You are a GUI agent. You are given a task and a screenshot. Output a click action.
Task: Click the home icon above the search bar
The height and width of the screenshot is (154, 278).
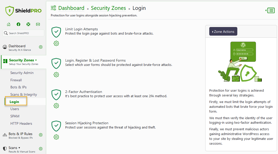pos(9,24)
